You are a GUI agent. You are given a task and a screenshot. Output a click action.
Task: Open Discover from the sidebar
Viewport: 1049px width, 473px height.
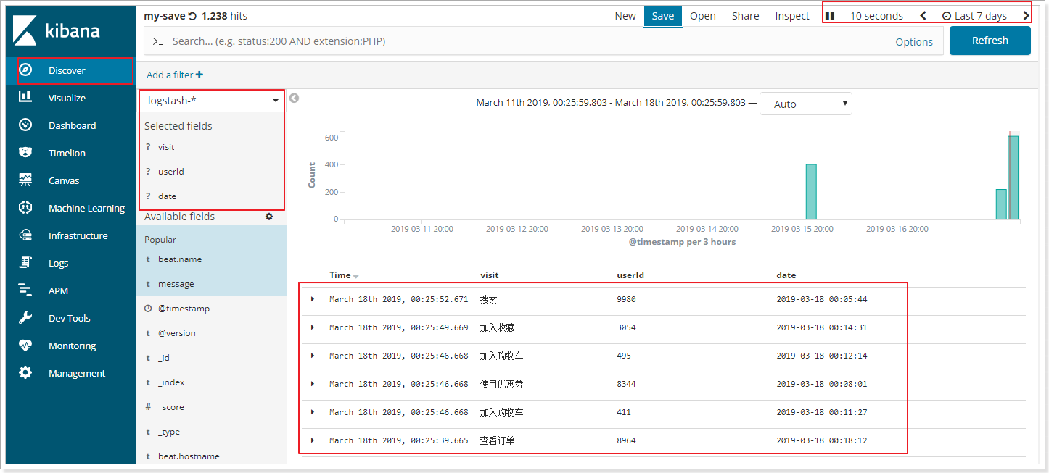point(71,70)
